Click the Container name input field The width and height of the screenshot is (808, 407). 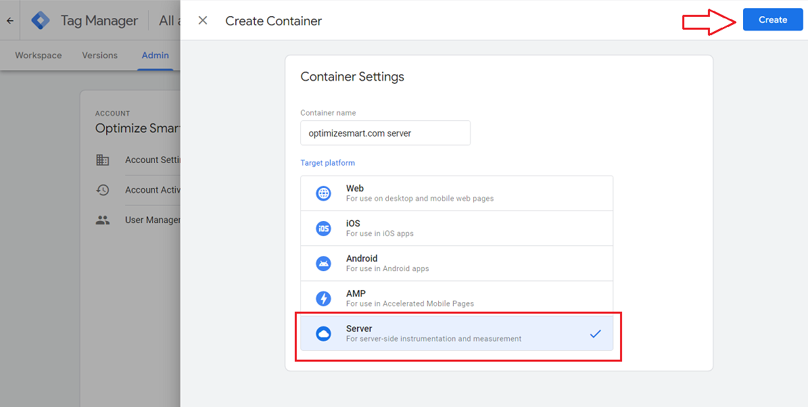coord(385,133)
